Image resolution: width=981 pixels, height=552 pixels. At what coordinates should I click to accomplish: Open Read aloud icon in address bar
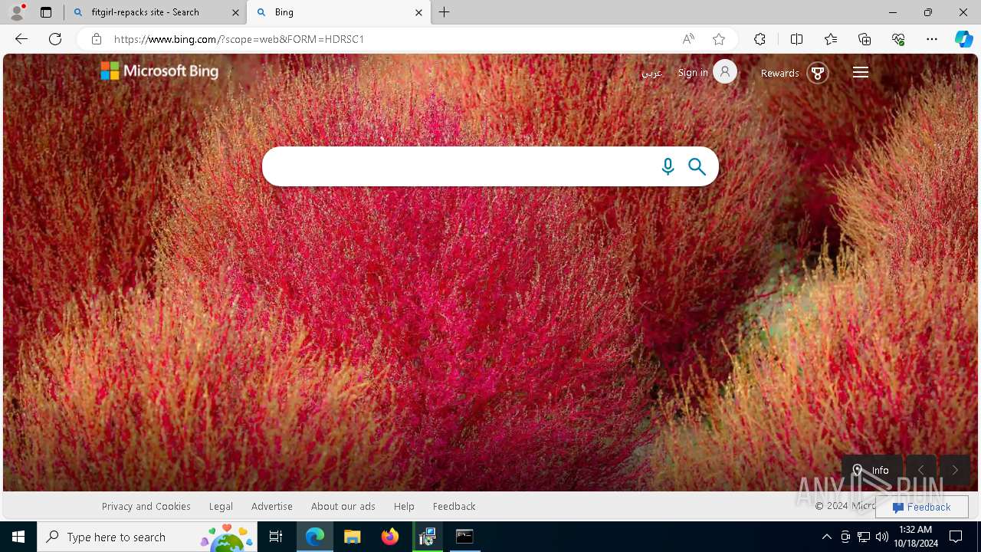(688, 39)
